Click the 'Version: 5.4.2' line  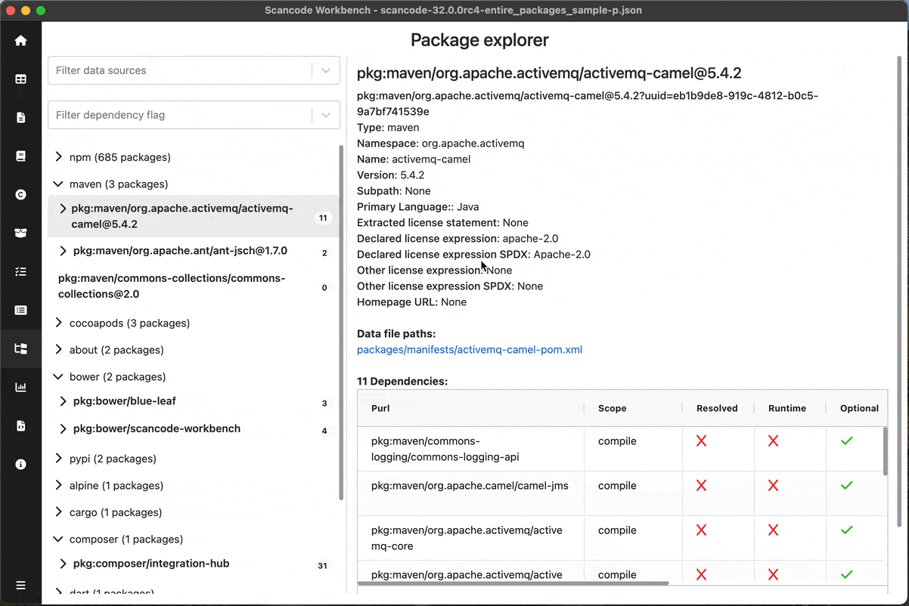pos(391,175)
